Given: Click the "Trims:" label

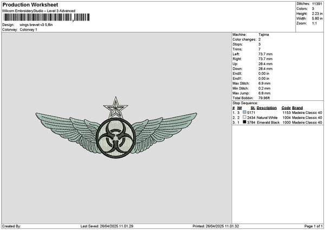Looking at the screenshot, I should coord(237,49).
